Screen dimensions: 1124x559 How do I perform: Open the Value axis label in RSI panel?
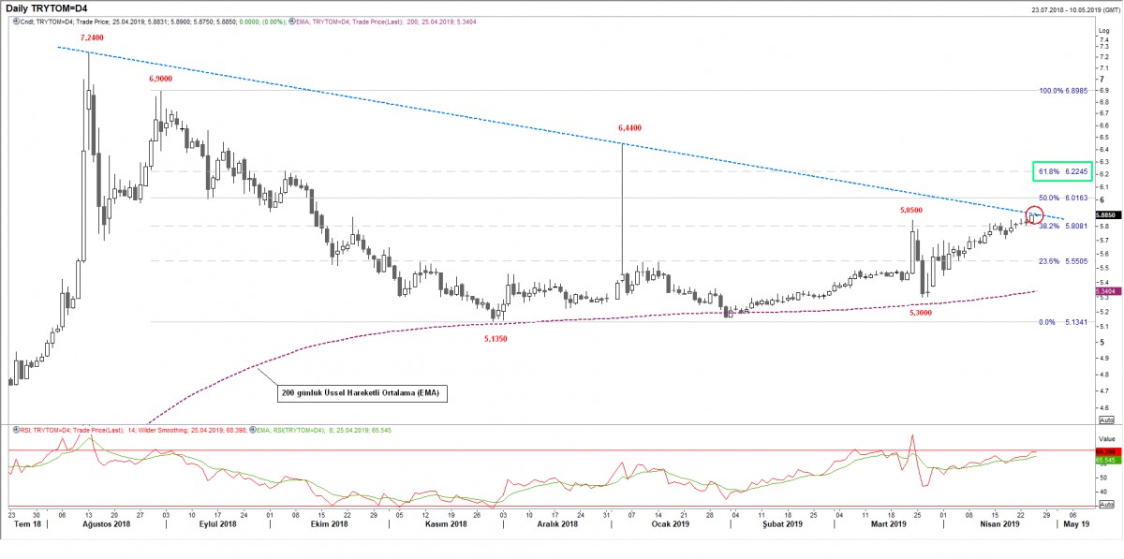pyautogui.click(x=1106, y=436)
